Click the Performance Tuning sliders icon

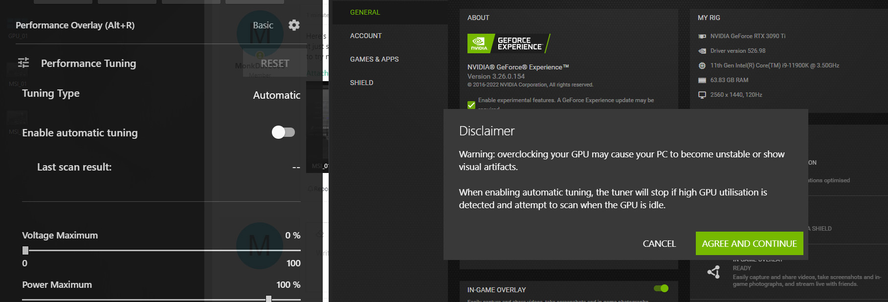(x=23, y=63)
